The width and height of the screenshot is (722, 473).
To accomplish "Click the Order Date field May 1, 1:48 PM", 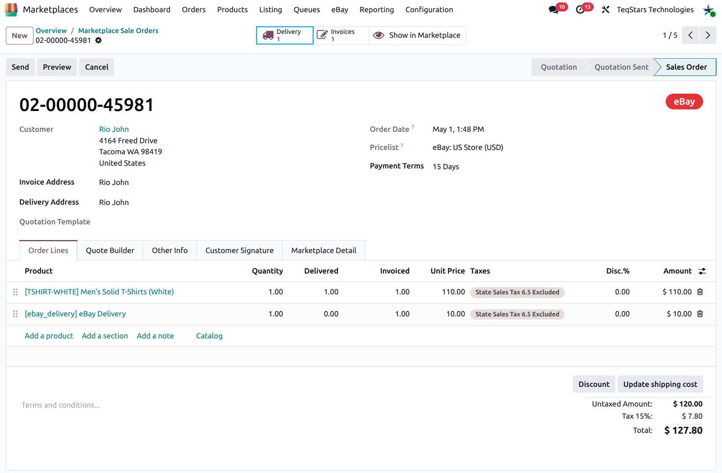I will 458,129.
